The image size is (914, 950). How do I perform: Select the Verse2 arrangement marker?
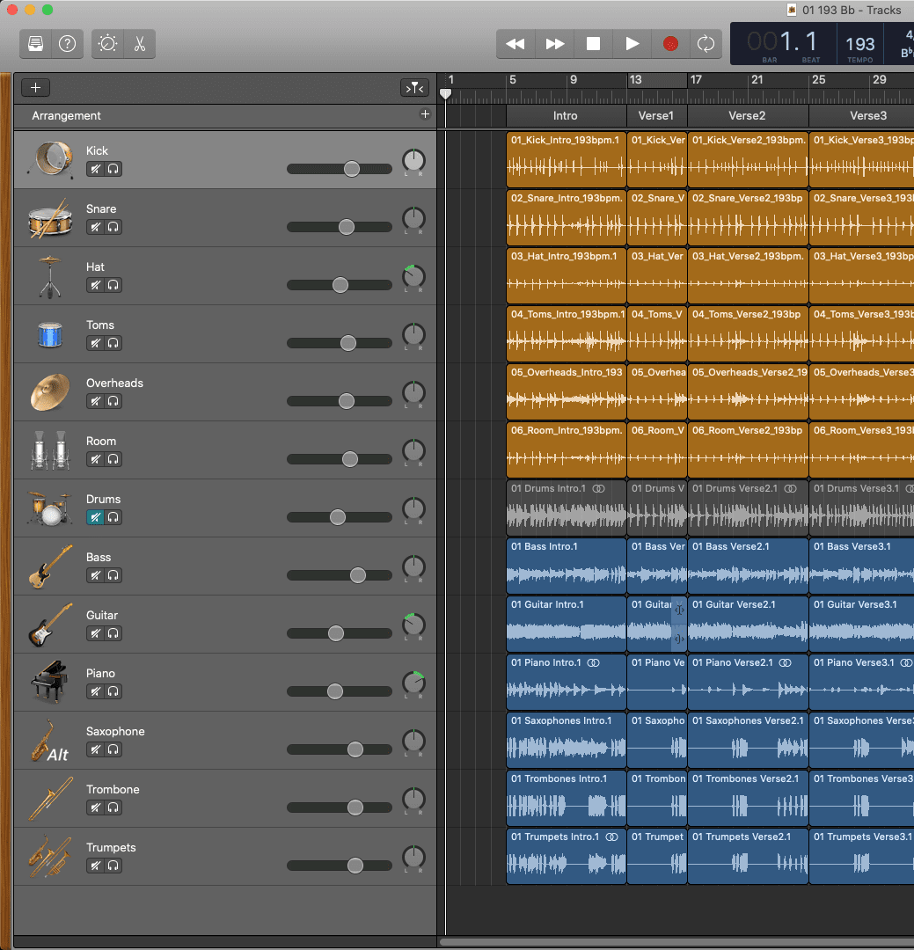coord(747,116)
